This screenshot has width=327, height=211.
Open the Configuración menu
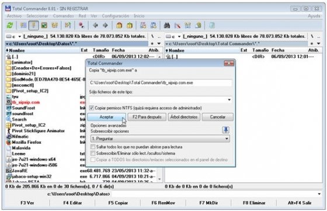point(116,16)
